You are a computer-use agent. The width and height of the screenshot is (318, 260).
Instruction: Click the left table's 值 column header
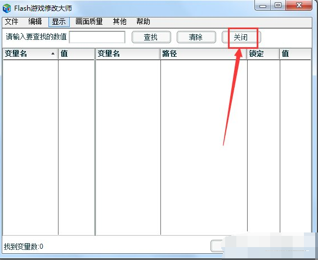(x=77, y=54)
